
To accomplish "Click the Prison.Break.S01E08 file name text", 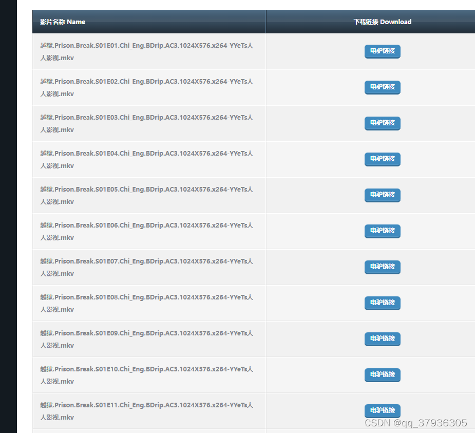I will click(147, 304).
